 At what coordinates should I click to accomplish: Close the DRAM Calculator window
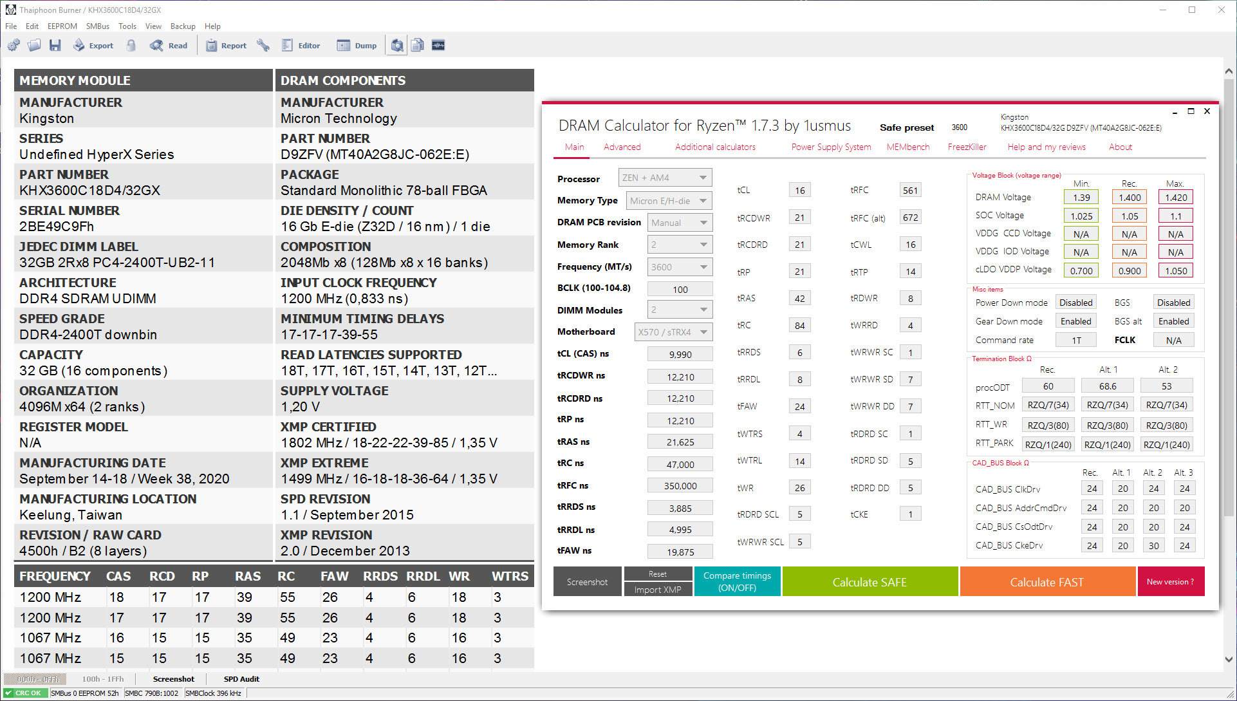(x=1207, y=111)
